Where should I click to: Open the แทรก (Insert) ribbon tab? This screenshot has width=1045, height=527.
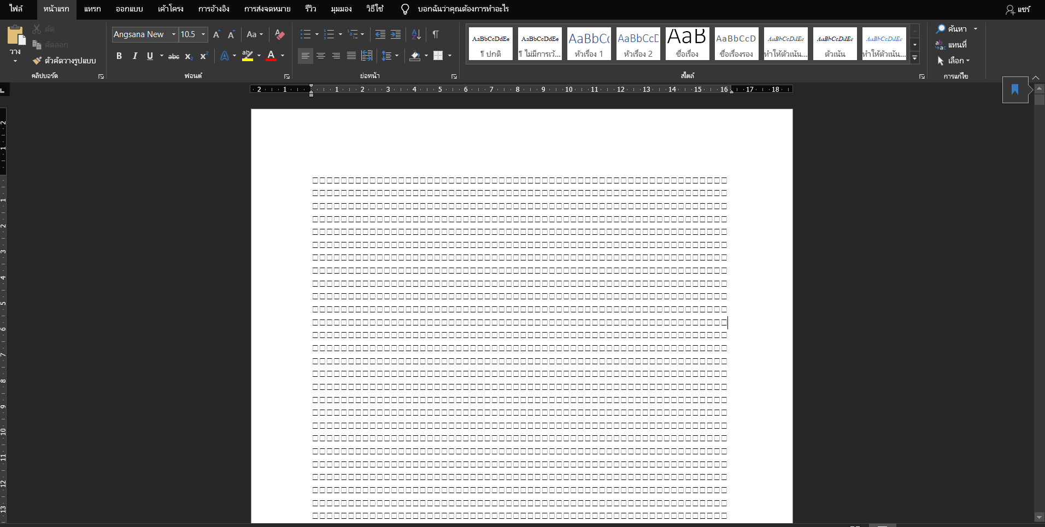(92, 9)
